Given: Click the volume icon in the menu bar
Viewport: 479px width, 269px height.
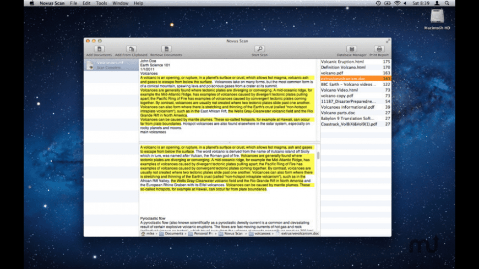Looking at the screenshot, I should pos(405,3).
